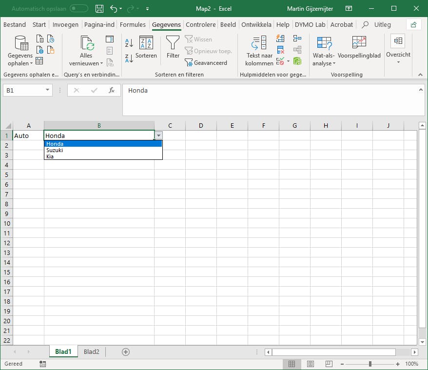This screenshot has height=370, width=428.
Task: Select row 10 header
Action: pos(6,223)
